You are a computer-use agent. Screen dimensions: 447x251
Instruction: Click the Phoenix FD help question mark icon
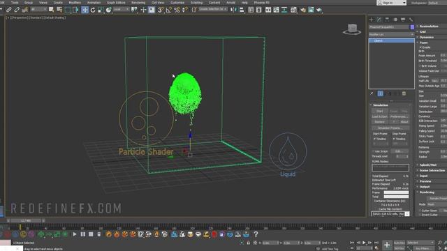click(256, 234)
